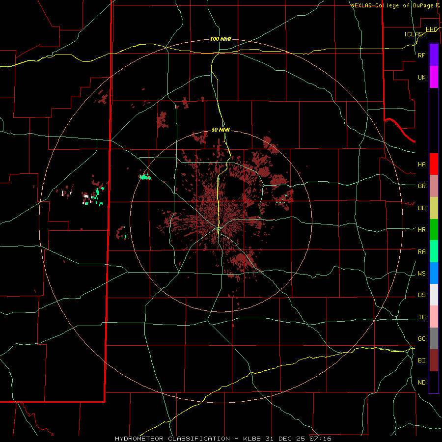Pick the DS white legend swatch
Image resolution: width=442 pixels, height=442 pixels.
[x=434, y=295]
